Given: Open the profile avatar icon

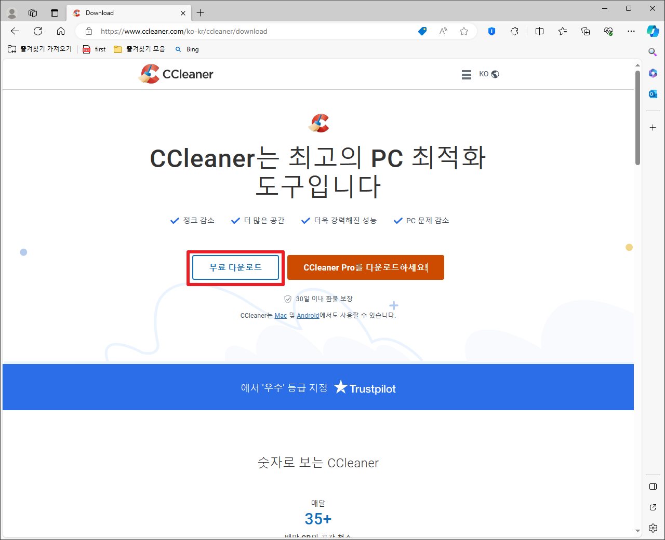Looking at the screenshot, I should 12,13.
